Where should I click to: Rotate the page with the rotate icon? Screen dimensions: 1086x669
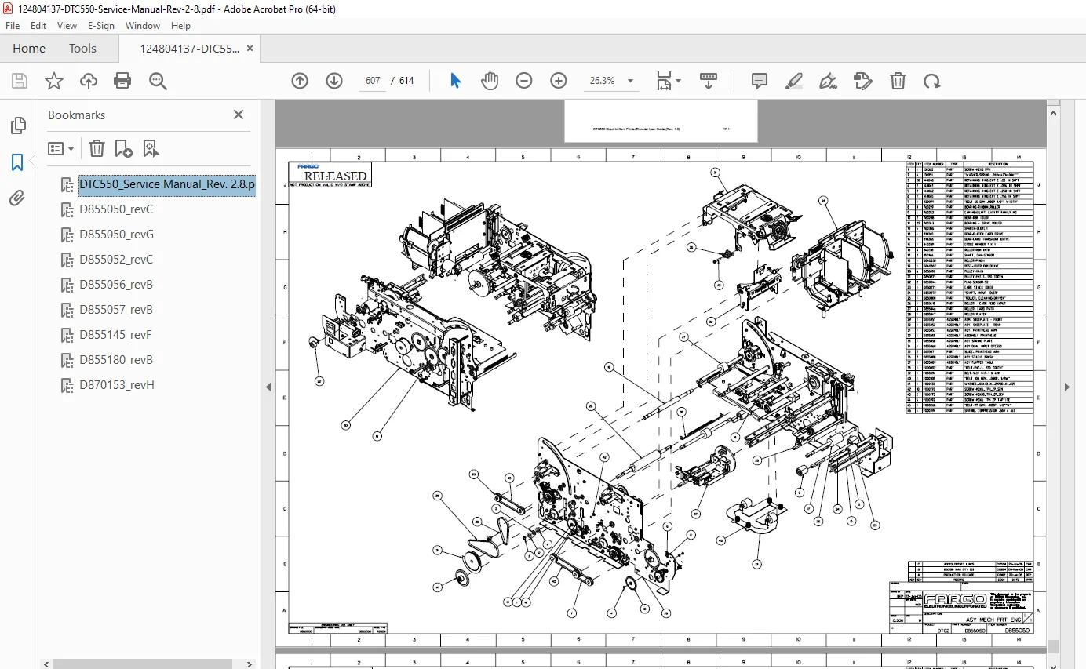[x=931, y=81]
